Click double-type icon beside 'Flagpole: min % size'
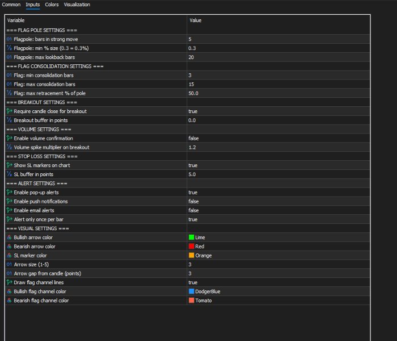The height and width of the screenshot is (341, 397). click(9, 48)
